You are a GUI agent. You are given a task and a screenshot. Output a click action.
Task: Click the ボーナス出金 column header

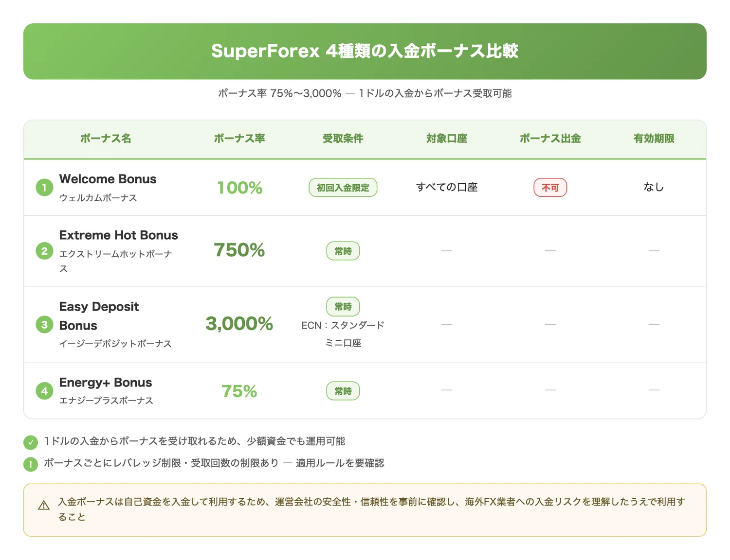[x=550, y=139]
